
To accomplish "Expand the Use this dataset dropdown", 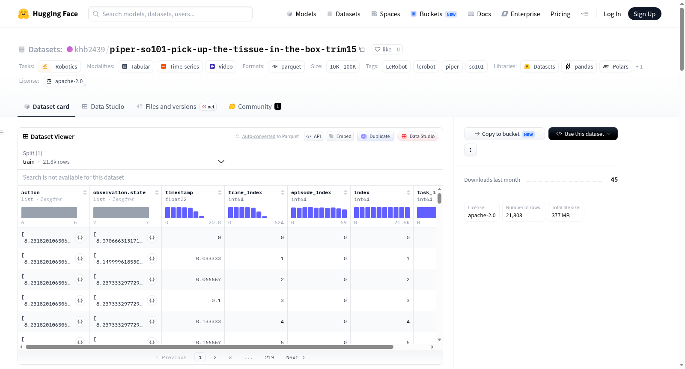I will (583, 134).
